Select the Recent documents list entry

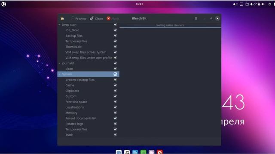coord(81,118)
